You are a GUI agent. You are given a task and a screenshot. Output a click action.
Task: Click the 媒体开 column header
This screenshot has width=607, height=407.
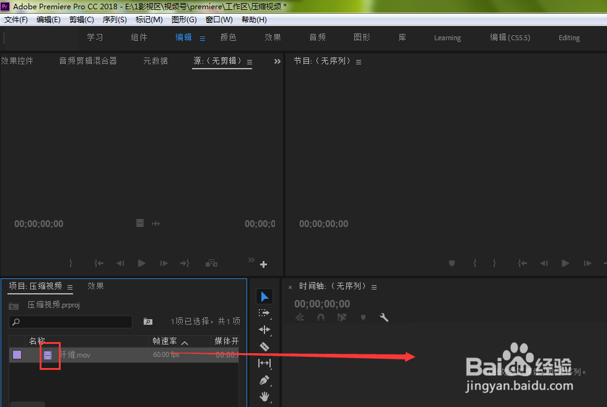(x=227, y=341)
